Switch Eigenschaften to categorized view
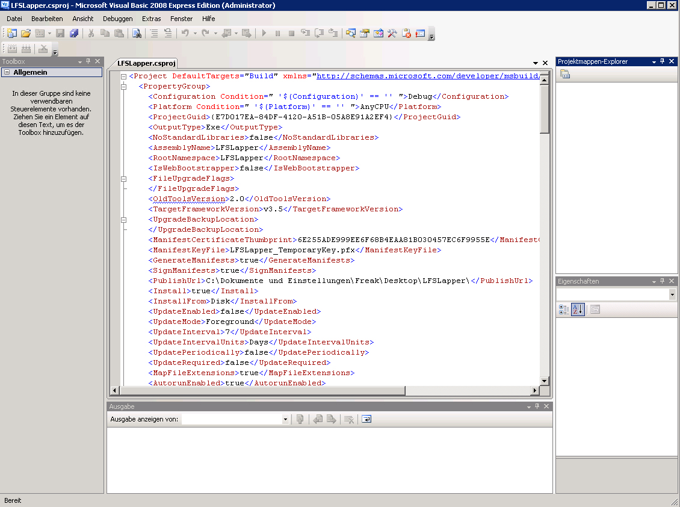The width and height of the screenshot is (680, 507). [564, 309]
